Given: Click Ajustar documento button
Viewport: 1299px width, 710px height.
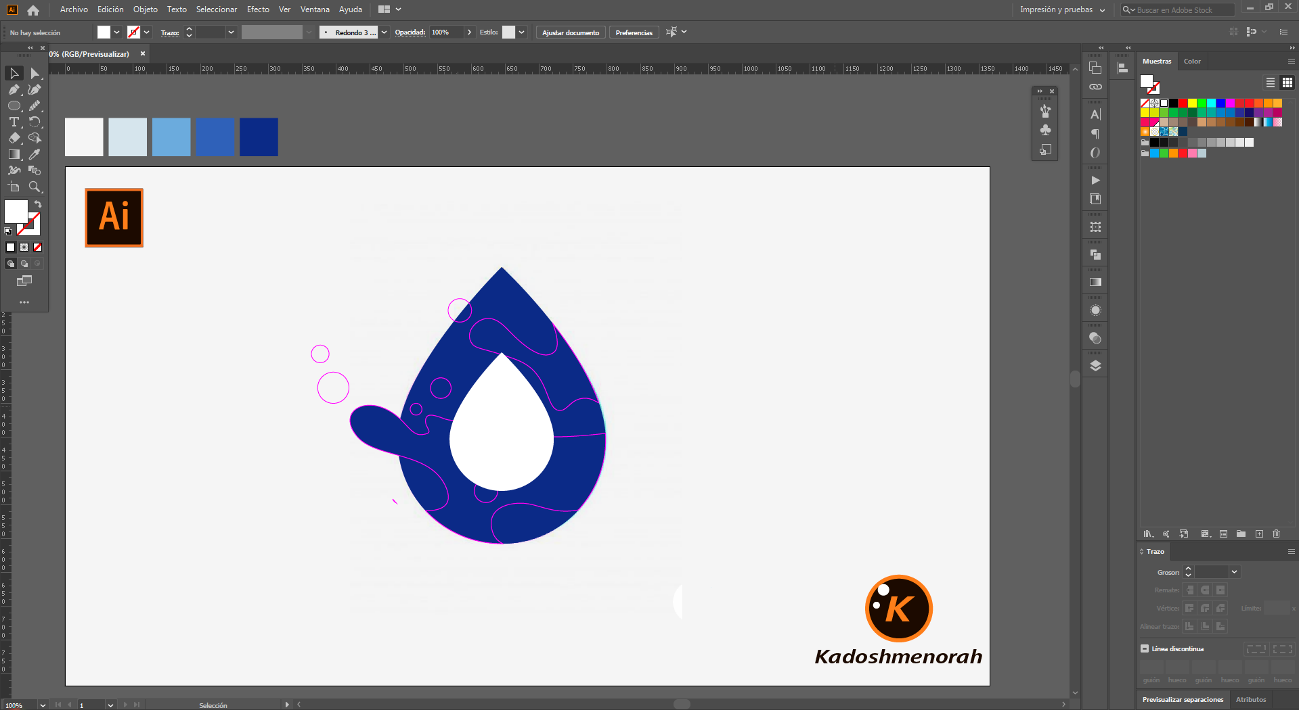Looking at the screenshot, I should click(571, 32).
